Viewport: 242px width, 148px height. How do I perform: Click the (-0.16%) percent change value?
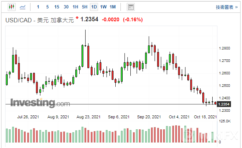pos(133,19)
